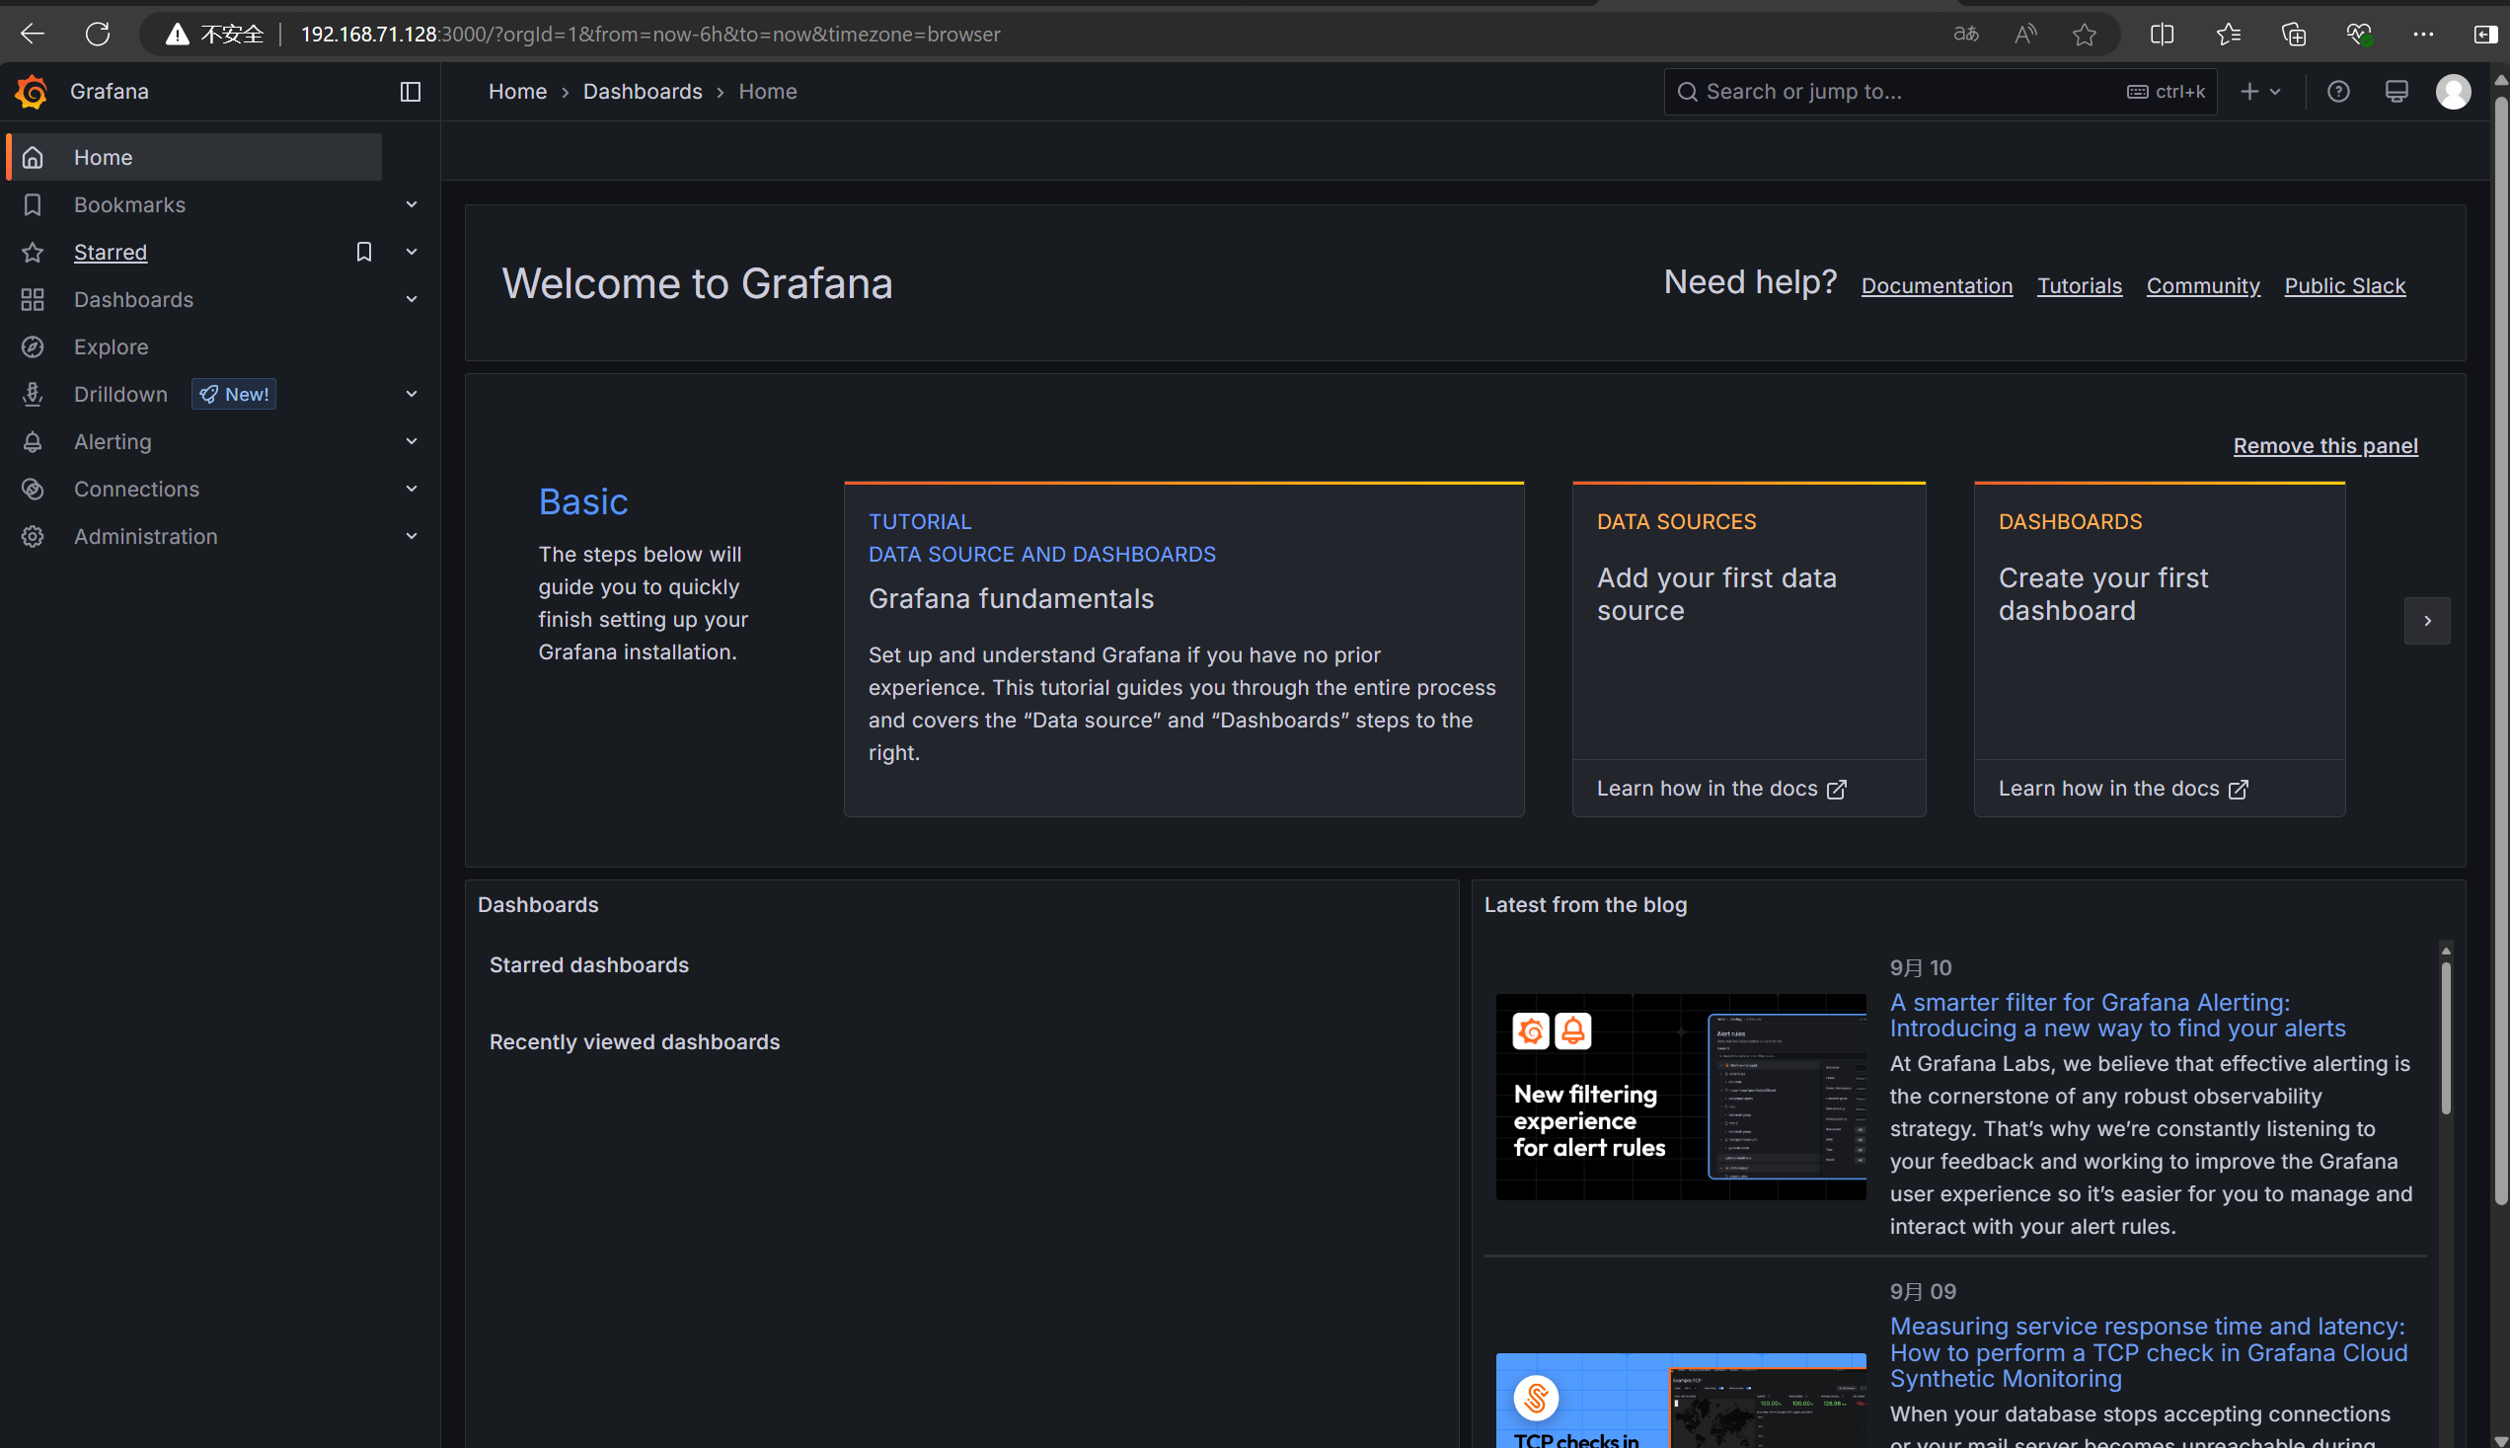
Task: Click the New filtering experience blog thumbnail
Action: (x=1681, y=1097)
